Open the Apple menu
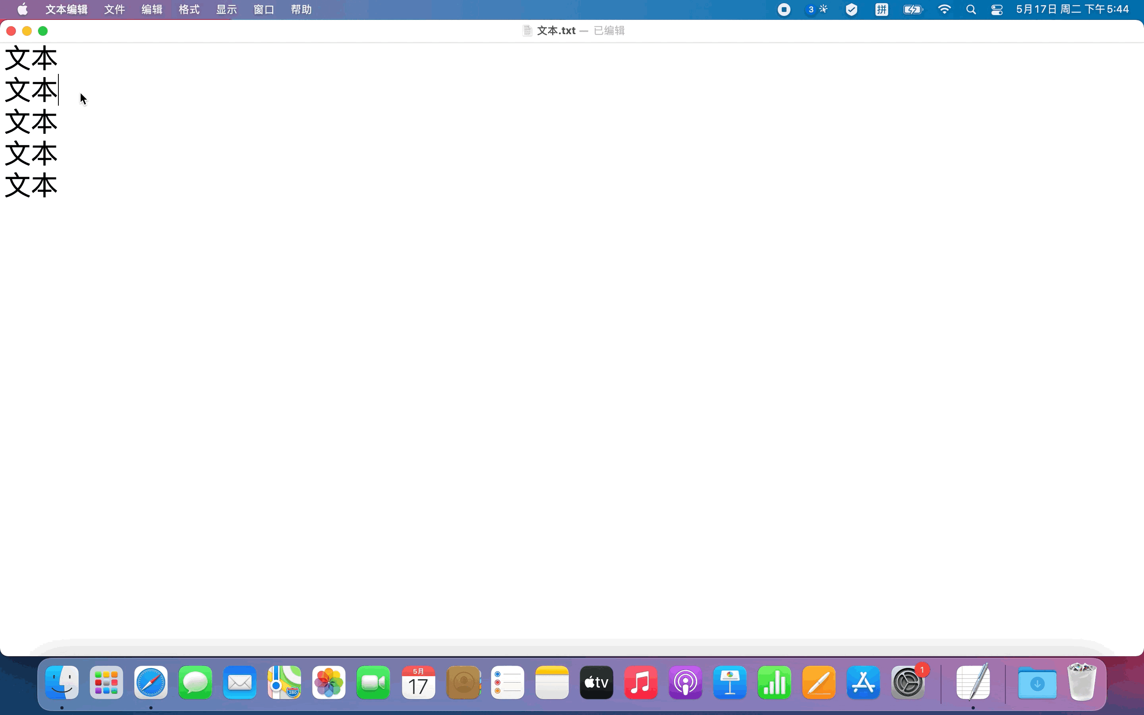 pyautogui.click(x=22, y=10)
